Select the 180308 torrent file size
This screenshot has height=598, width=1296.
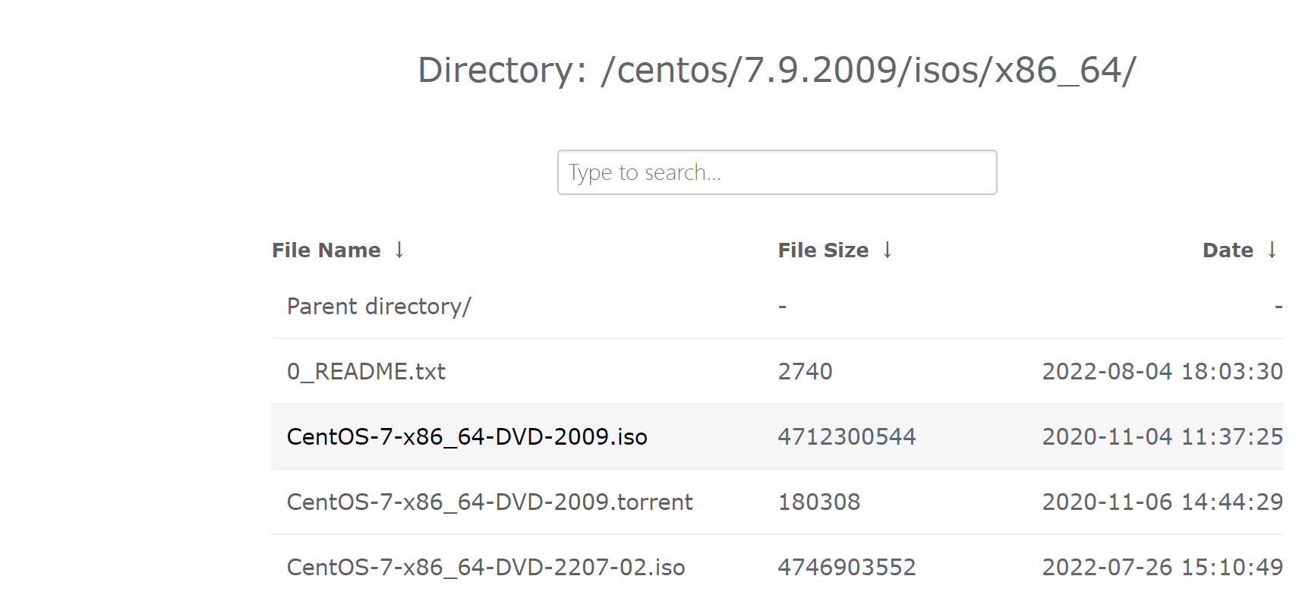click(x=819, y=502)
